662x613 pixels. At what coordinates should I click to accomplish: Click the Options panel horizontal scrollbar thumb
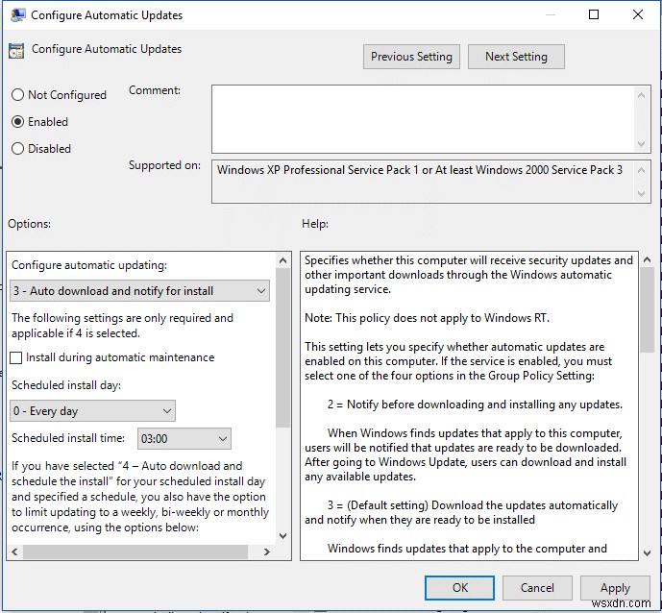[135, 552]
